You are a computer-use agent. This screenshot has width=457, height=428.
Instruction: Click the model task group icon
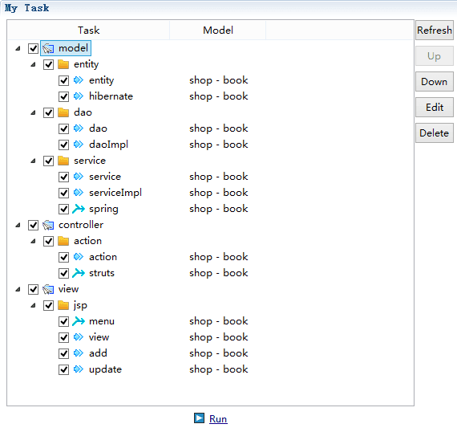click(48, 48)
